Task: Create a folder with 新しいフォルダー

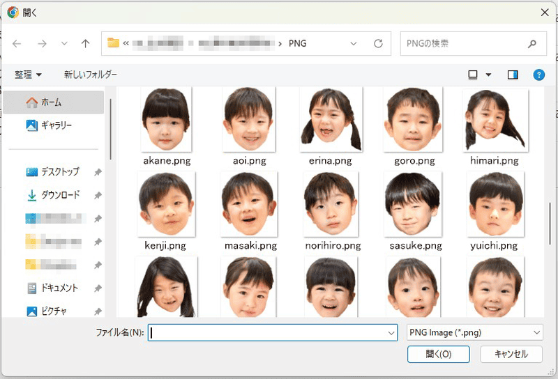Action: pos(91,75)
